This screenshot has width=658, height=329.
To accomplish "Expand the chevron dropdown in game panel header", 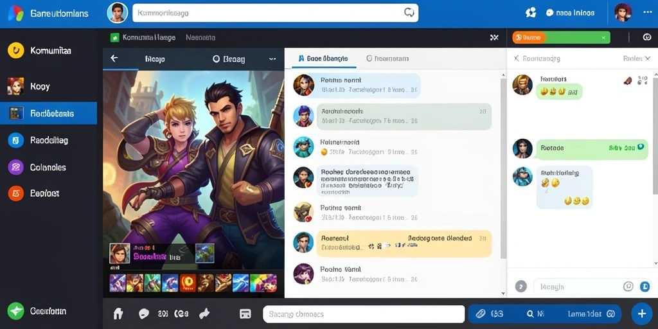I will [x=272, y=59].
